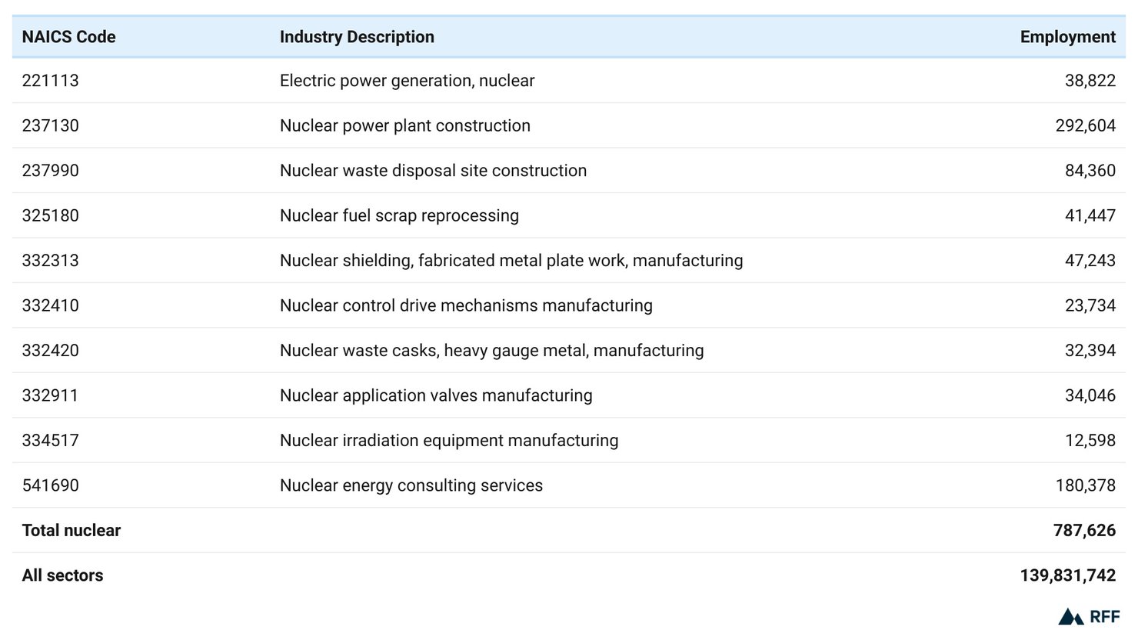Select NAICS code 334517
Screen dimensions: 1138x640
click(50, 441)
